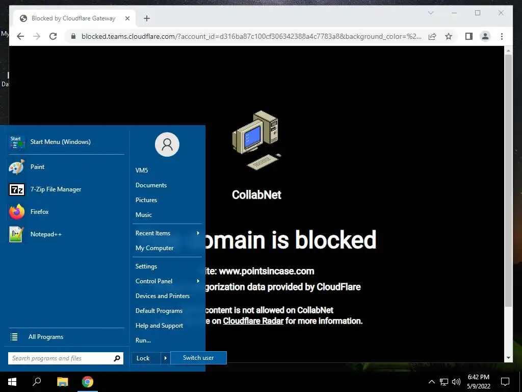Open the notification center icon

coord(505,382)
